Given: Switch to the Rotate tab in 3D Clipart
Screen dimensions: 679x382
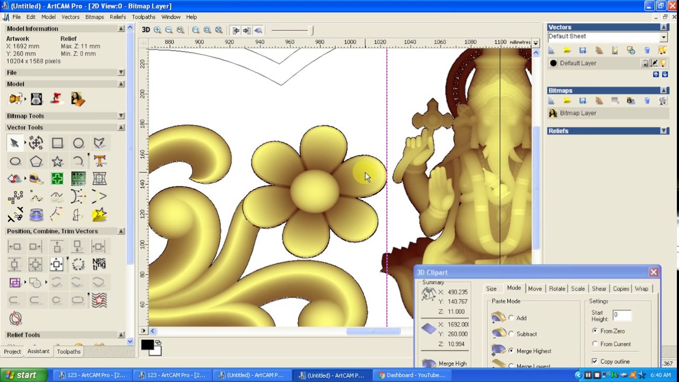Looking at the screenshot, I should 557,289.
